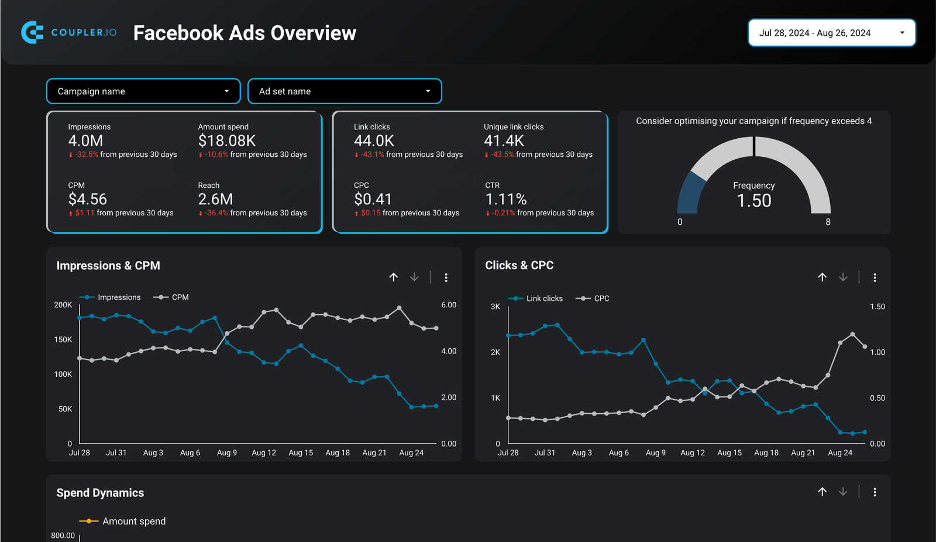Drill down in Impressions & CPM chart
Viewport: 936px width, 542px height.
pos(414,277)
